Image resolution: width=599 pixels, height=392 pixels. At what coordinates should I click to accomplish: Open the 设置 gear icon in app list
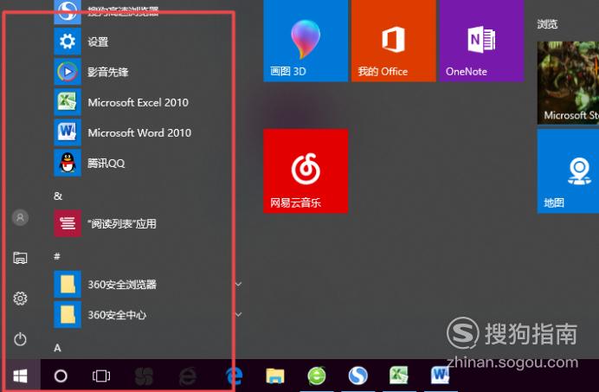[x=68, y=42]
